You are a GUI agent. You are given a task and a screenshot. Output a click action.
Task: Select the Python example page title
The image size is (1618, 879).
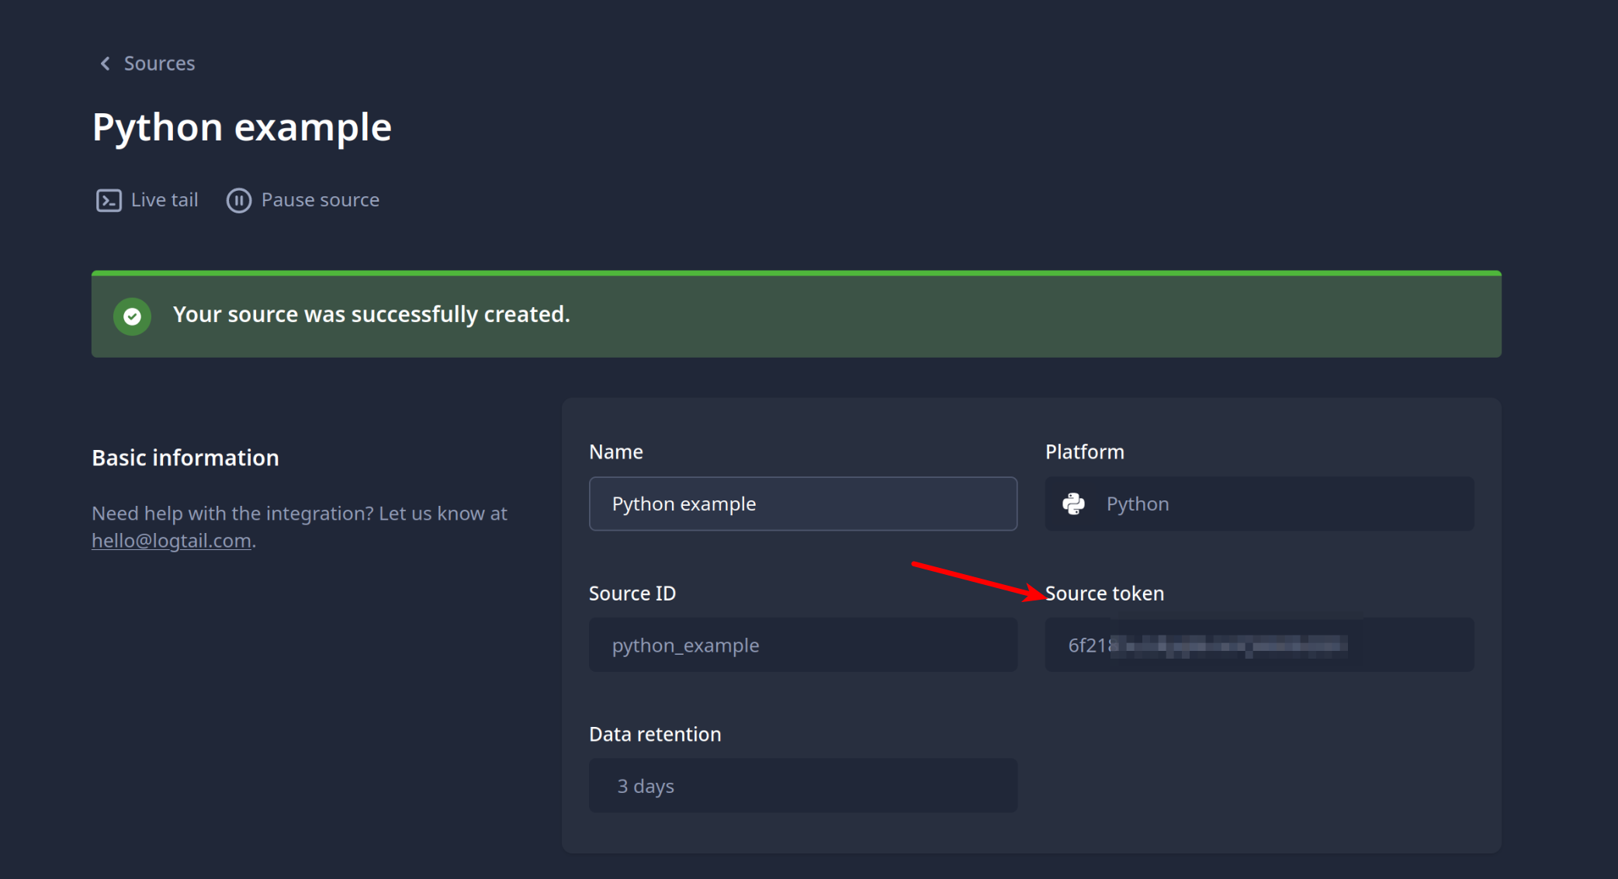tap(241, 126)
